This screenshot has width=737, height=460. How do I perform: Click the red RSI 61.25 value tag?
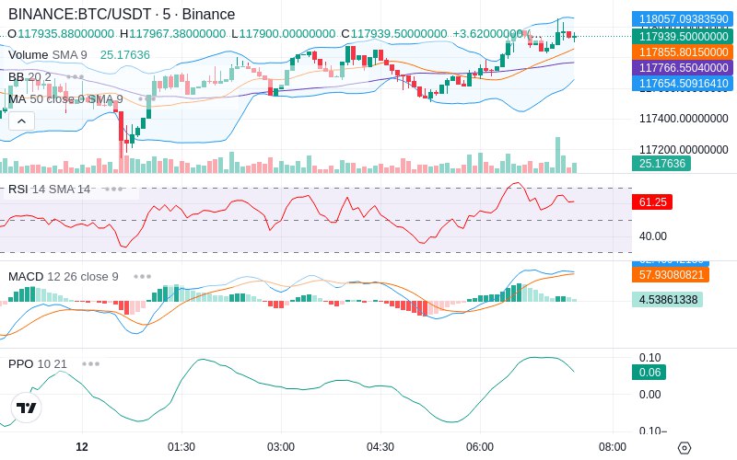652,201
